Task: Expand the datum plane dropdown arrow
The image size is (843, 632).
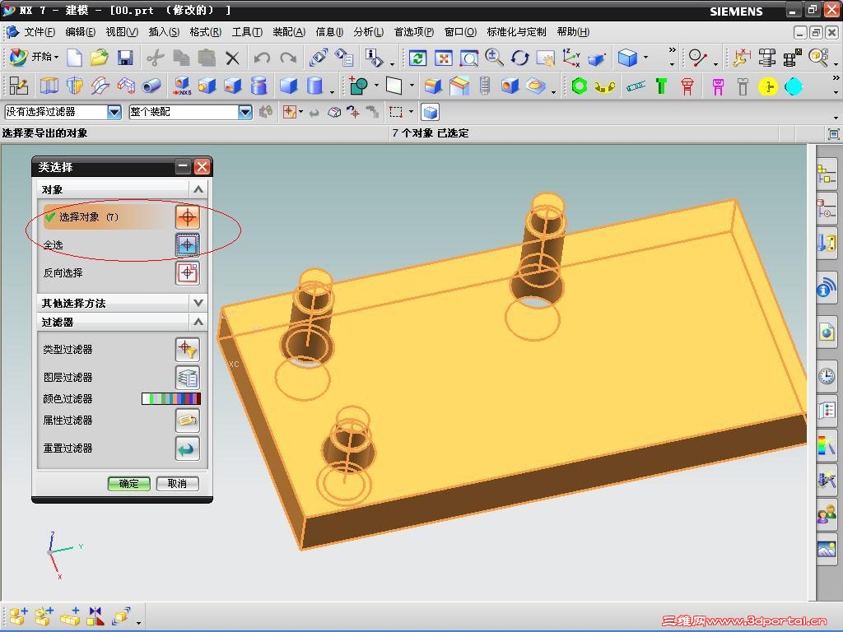Action: (412, 86)
